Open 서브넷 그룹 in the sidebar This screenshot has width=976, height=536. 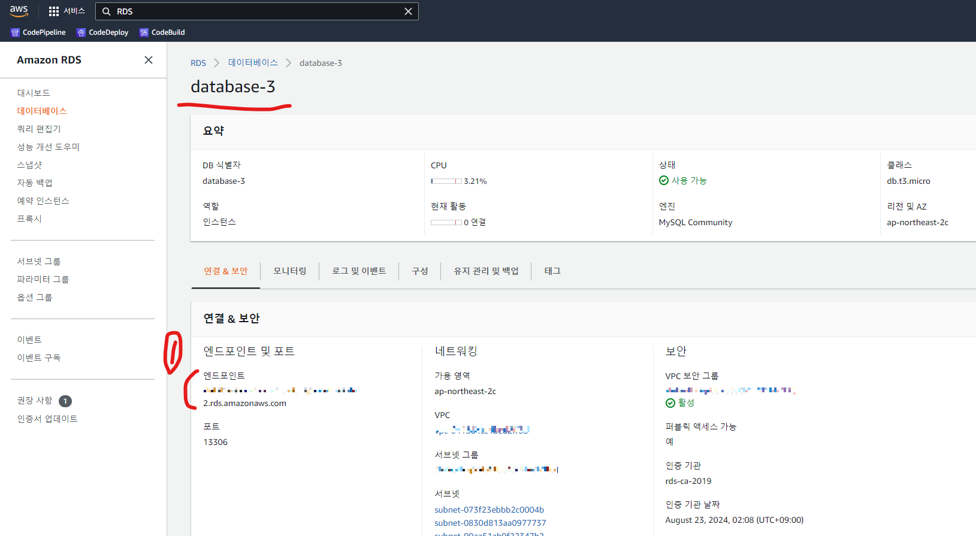(39, 261)
